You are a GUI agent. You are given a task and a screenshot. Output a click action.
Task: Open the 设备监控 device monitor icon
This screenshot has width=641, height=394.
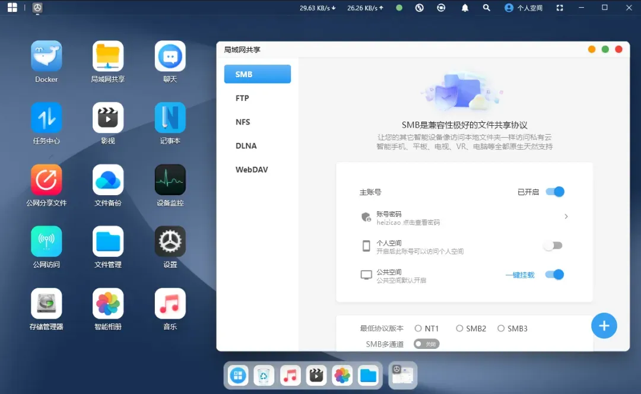[x=170, y=180]
